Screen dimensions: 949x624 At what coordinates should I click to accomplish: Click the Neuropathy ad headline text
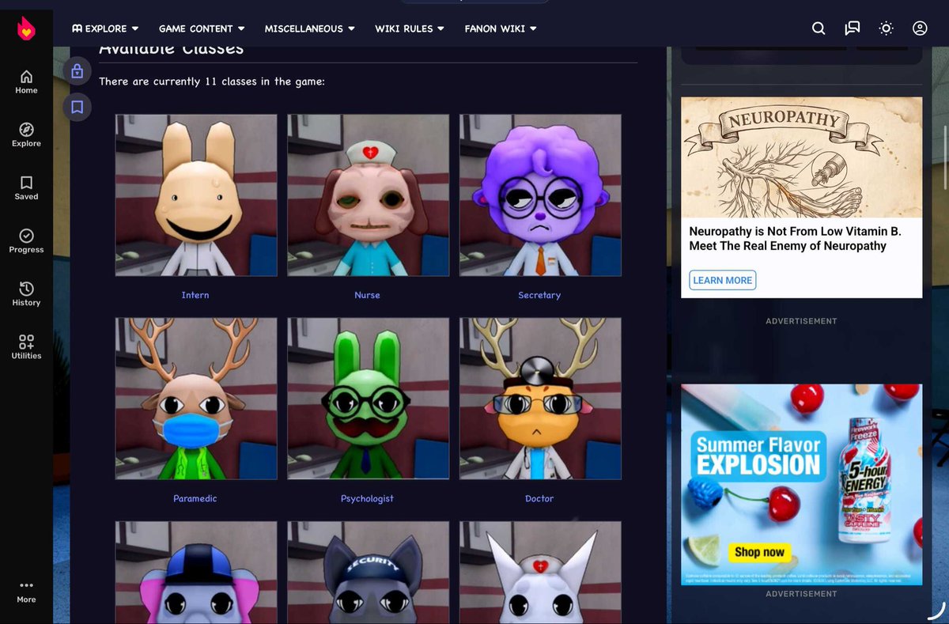(x=795, y=239)
